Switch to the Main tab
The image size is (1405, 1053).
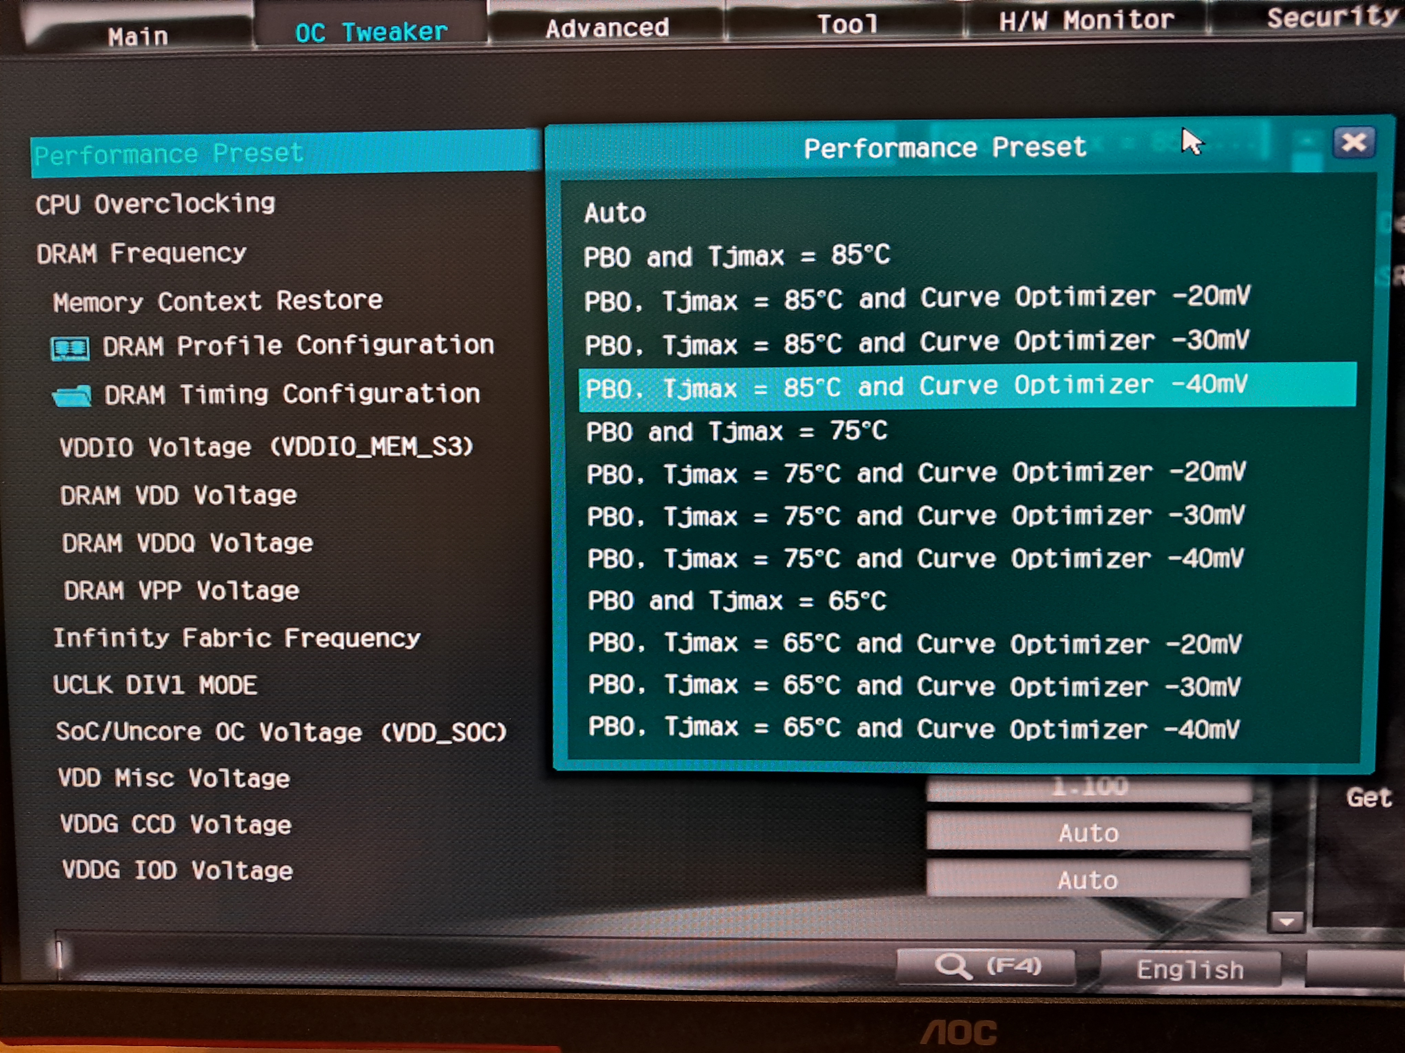point(138,36)
